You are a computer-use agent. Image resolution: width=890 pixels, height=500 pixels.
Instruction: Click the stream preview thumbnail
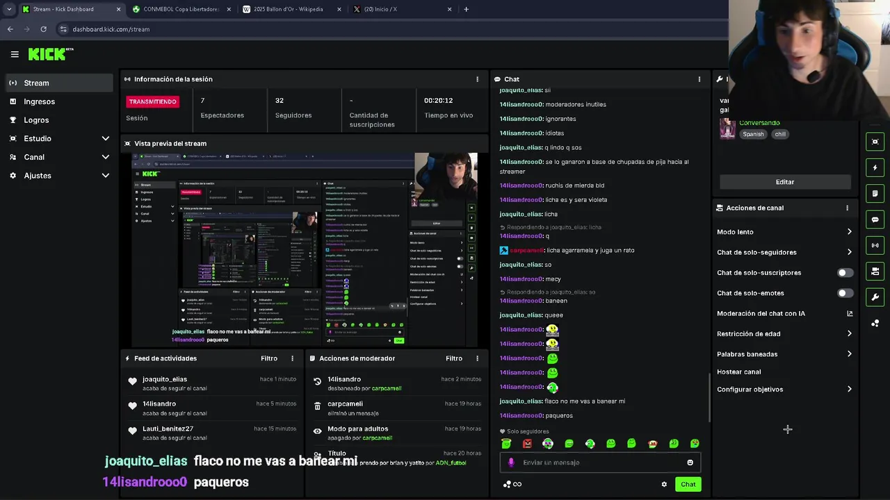tap(305, 249)
